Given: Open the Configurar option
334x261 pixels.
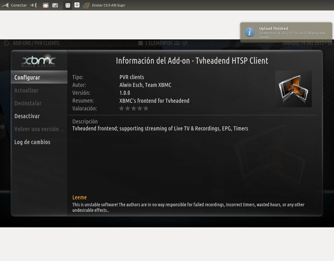Looking at the screenshot, I should 39,77.
